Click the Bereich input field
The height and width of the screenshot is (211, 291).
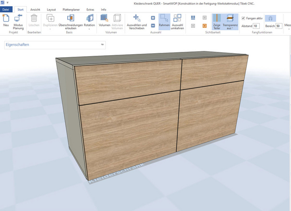[279, 26]
